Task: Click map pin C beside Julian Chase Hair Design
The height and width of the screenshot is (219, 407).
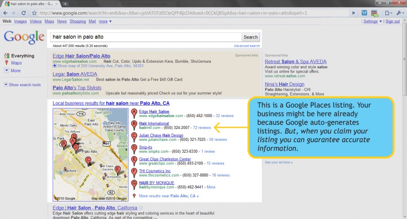Action: [134, 137]
